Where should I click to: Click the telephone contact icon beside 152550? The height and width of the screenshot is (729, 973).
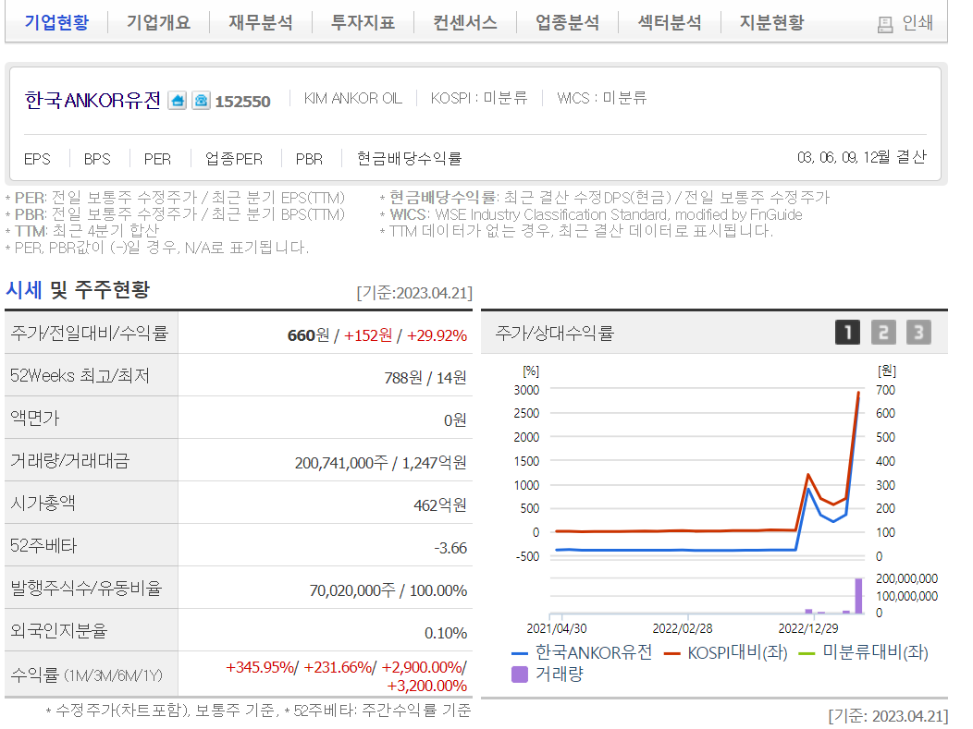tap(201, 101)
